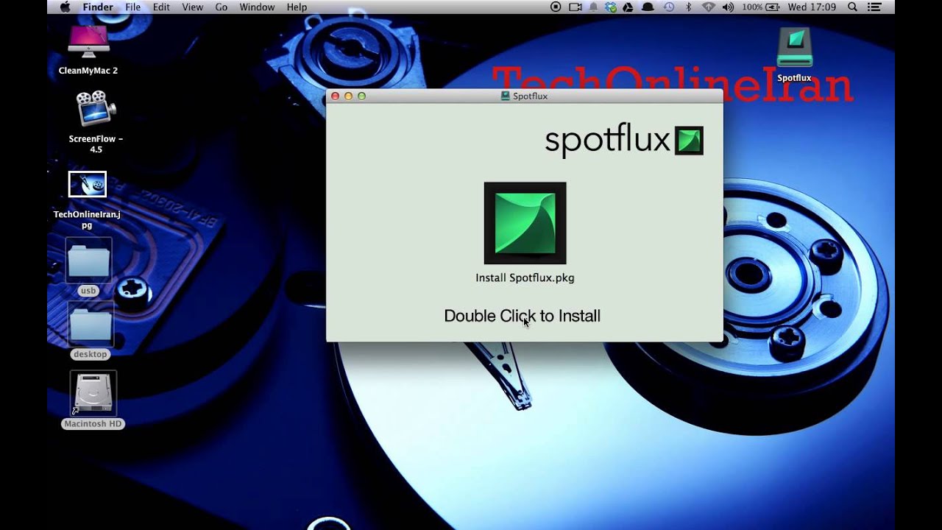Click the Wed 17:09 clock
The width and height of the screenshot is (942, 530).
pos(812,7)
